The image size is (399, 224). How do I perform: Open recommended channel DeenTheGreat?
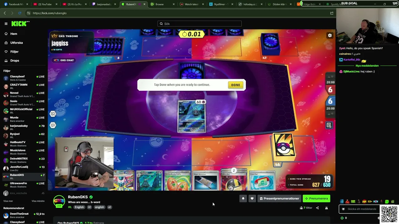click(24, 215)
